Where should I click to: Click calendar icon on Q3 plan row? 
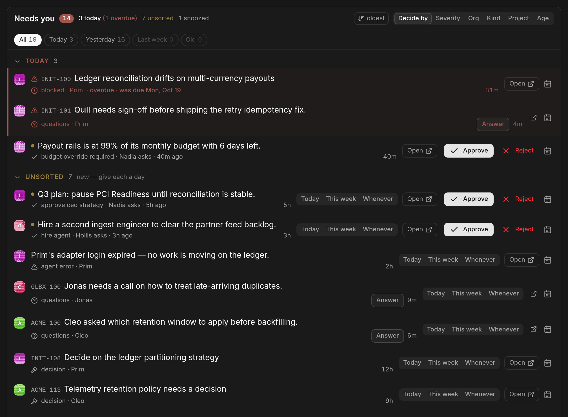[547, 199]
